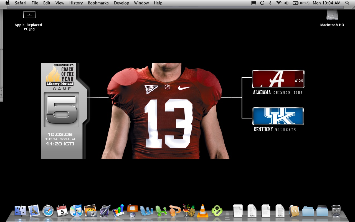Launch Keynote podium icon in Dock
355x222 pixels.
tap(133, 211)
